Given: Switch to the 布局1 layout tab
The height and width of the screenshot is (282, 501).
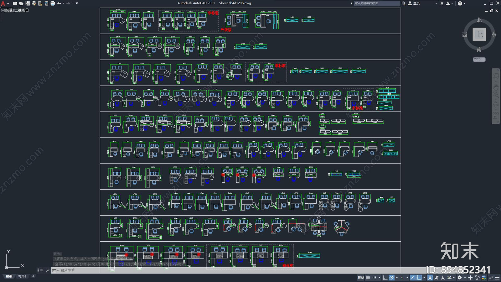Looking at the screenshot, I should pos(22,276).
